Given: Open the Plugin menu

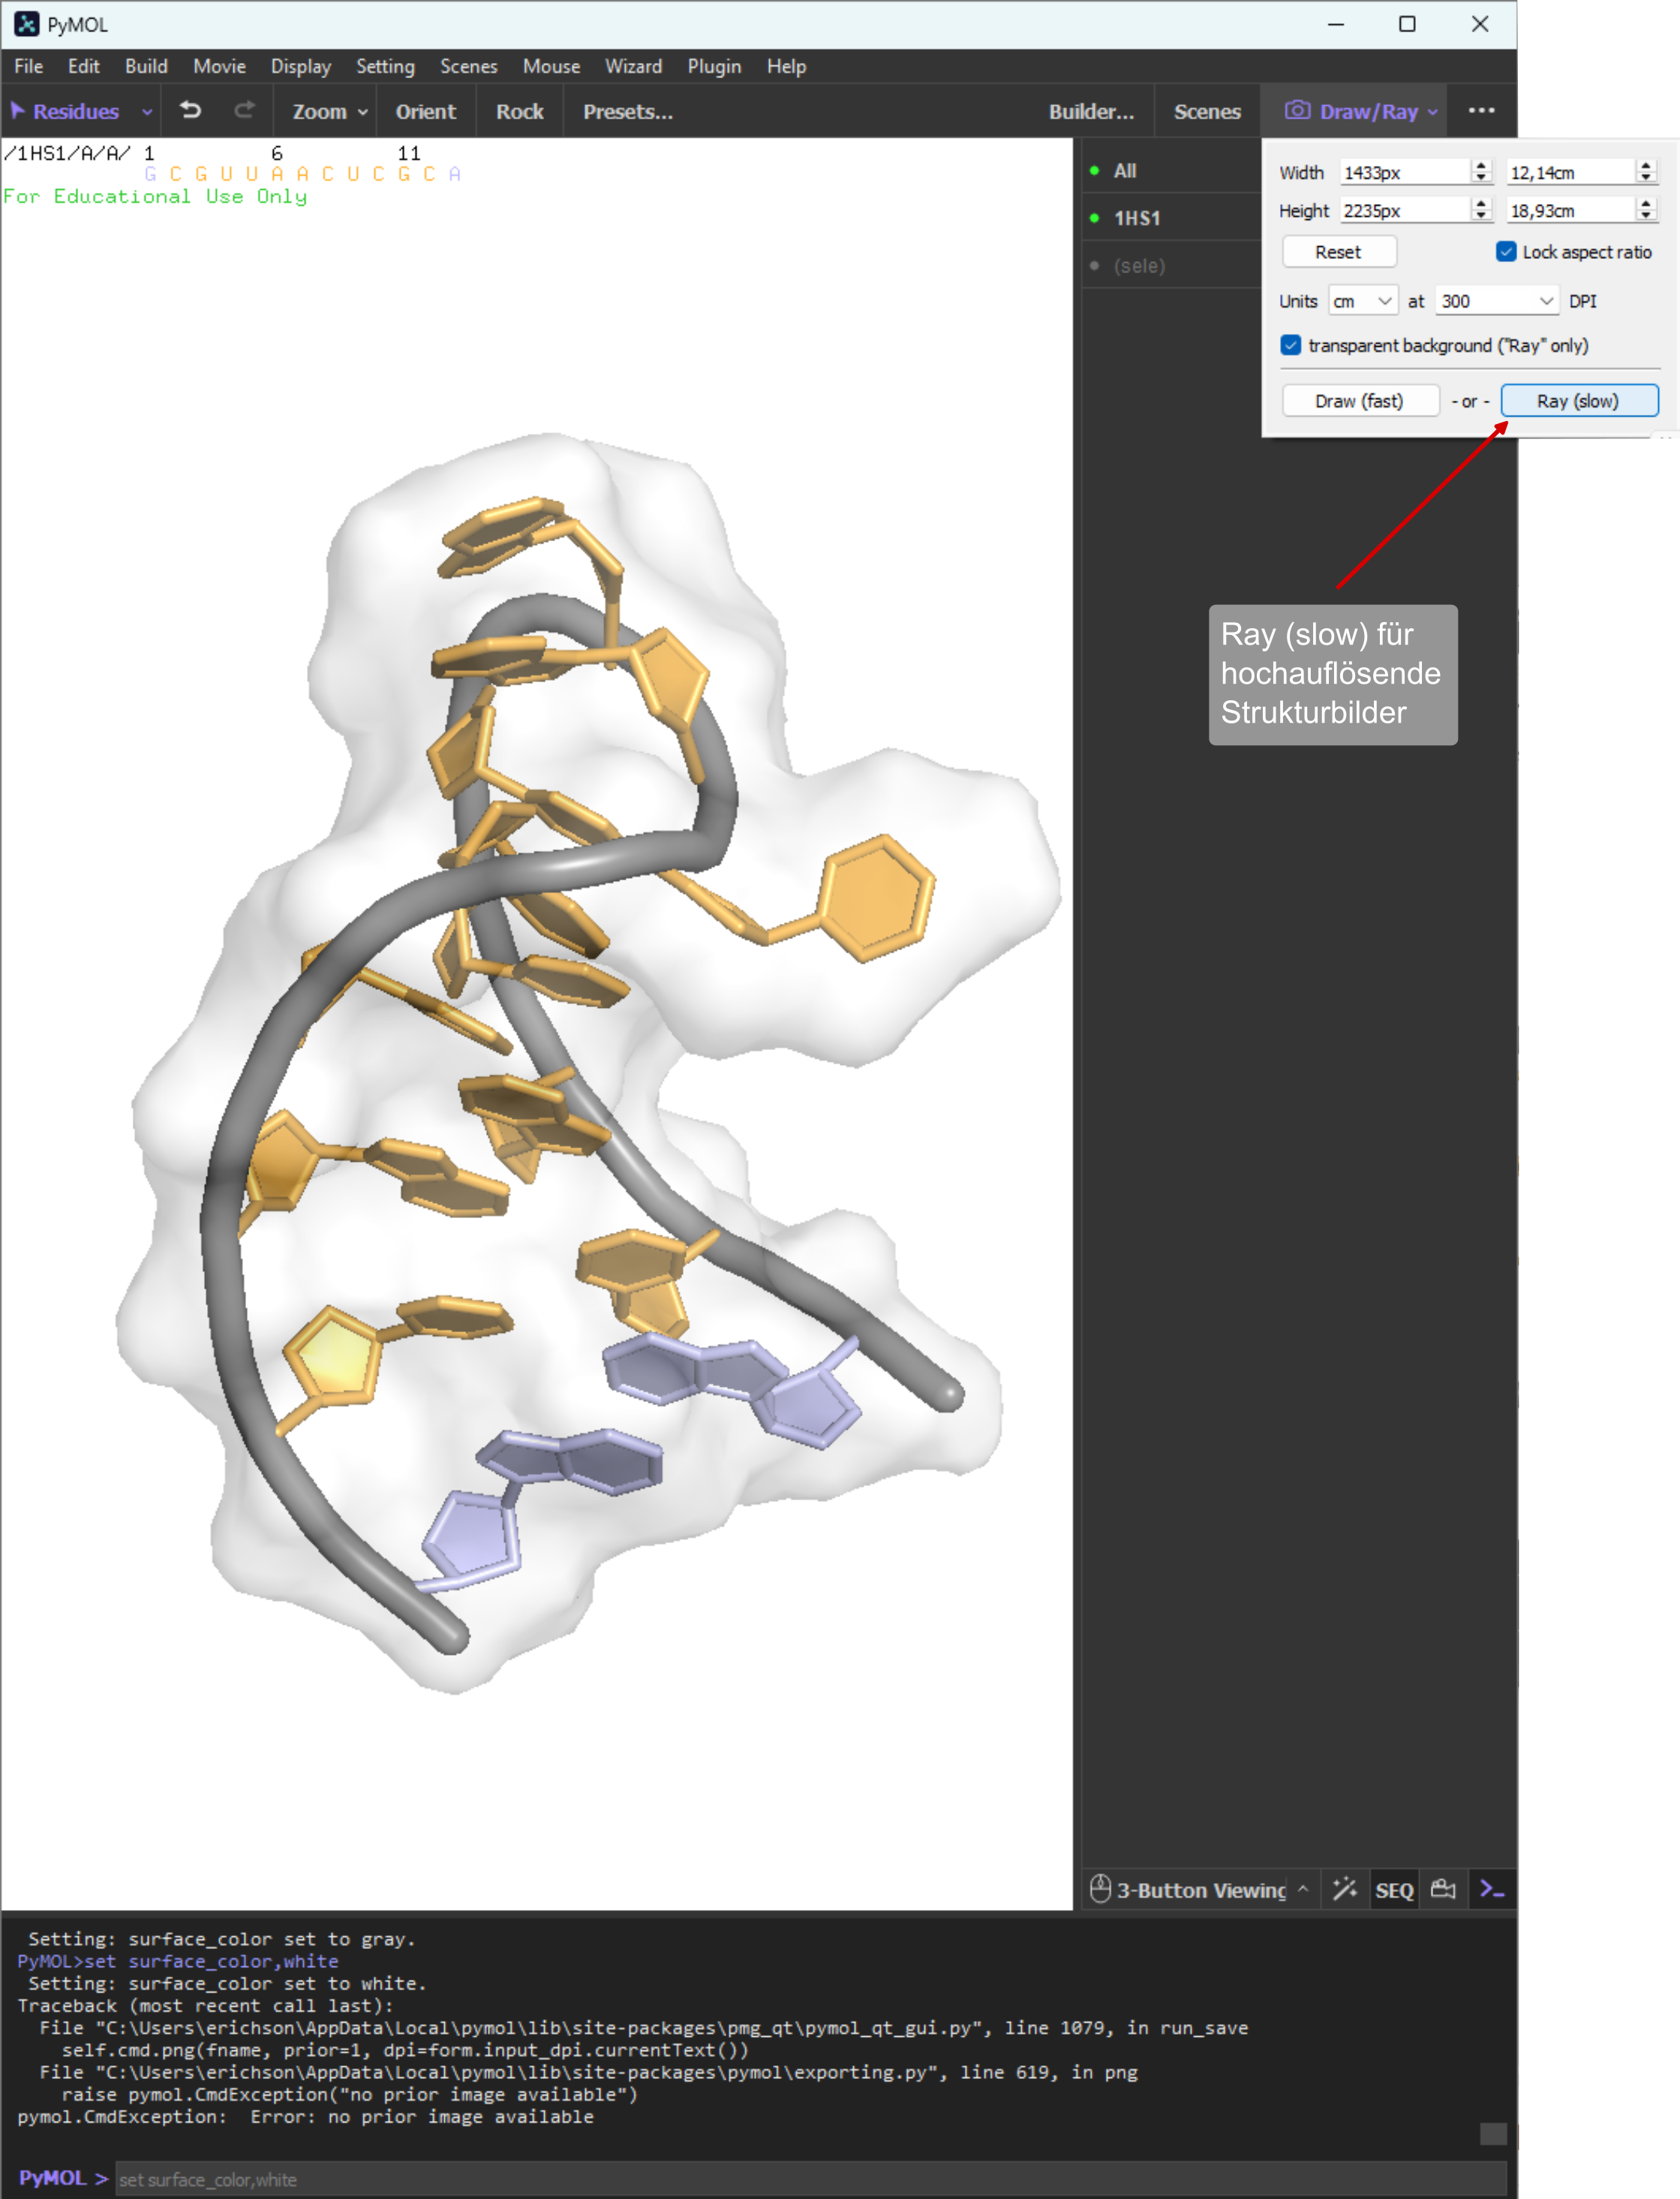Looking at the screenshot, I should point(714,66).
